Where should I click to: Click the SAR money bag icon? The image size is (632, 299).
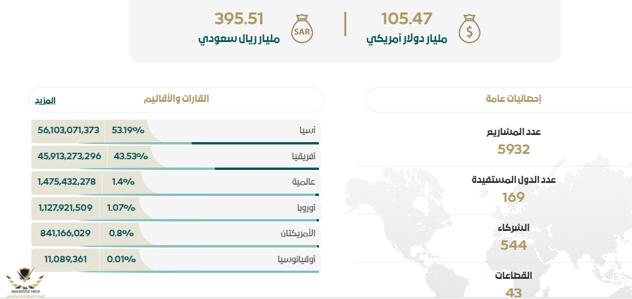pos(302,29)
